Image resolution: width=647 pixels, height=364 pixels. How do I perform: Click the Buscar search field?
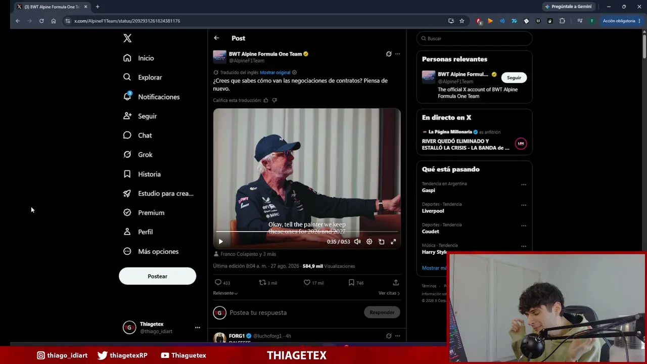click(475, 38)
